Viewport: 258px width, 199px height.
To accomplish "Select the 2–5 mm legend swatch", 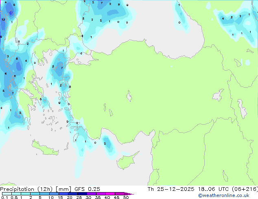I will pyautogui.click(x=35, y=194).
